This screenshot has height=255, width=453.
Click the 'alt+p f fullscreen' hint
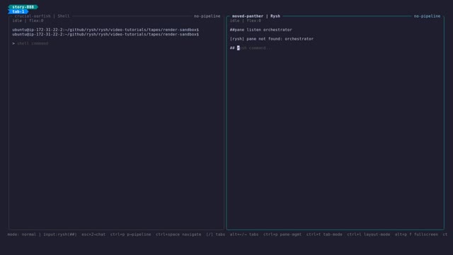point(416,234)
